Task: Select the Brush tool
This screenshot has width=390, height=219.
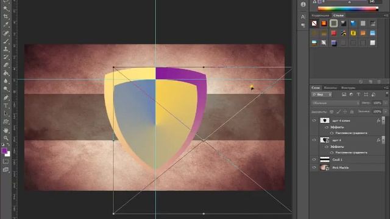Action: [x=6, y=41]
